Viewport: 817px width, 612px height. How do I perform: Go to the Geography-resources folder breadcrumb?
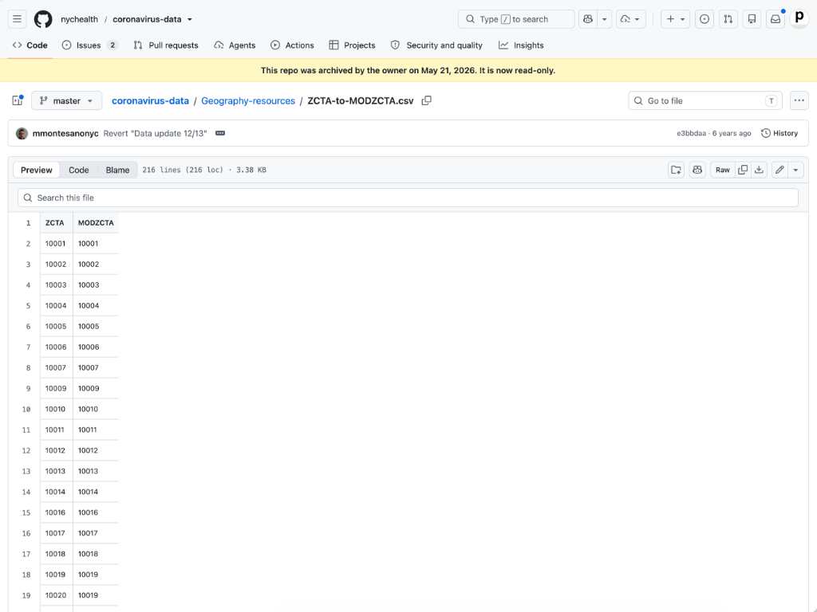pos(248,100)
